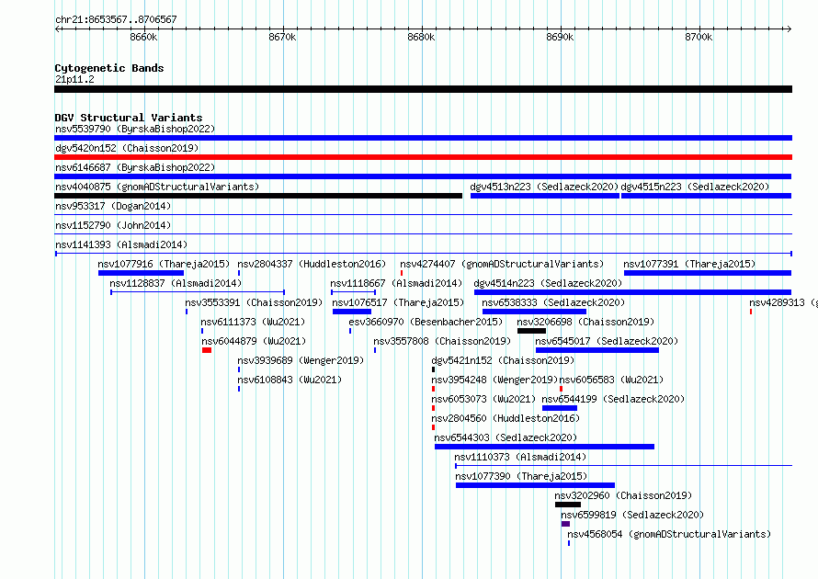Open nsv3206698 (Chaisson2019) label
The width and height of the screenshot is (818, 579).
click(585, 322)
